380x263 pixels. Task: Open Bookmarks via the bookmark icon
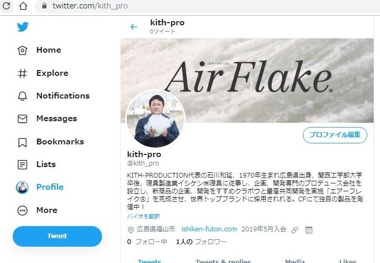tap(22, 142)
